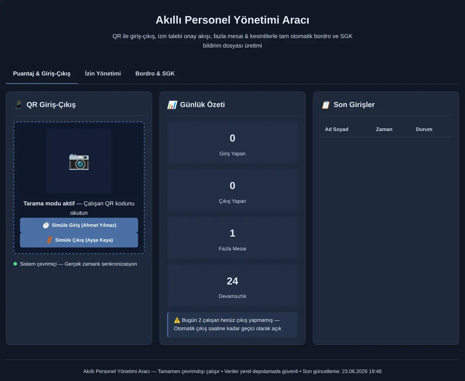
Task: Click the 'Tarama modu aktif' text
Action: [x=49, y=203]
